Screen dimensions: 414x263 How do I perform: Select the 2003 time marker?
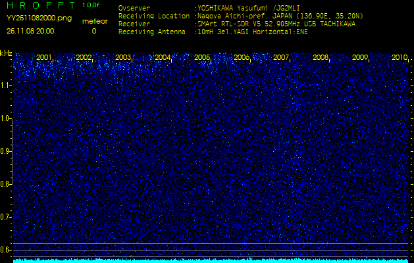(x=123, y=58)
